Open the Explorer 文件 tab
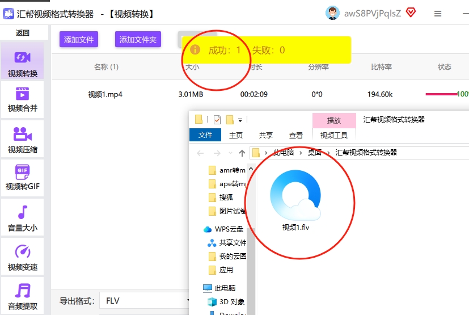Screen dimensions: 469x315 [205, 135]
